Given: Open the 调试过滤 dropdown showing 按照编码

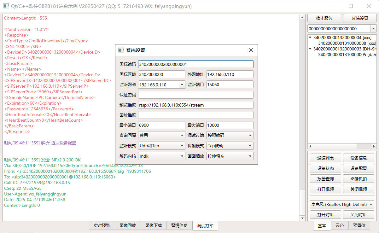Looking at the screenshot, I should (x=230, y=135).
